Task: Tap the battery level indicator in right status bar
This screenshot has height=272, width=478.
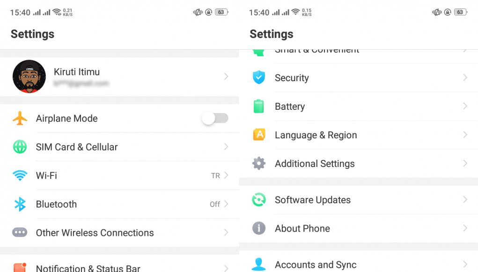Action: pyautogui.click(x=461, y=12)
